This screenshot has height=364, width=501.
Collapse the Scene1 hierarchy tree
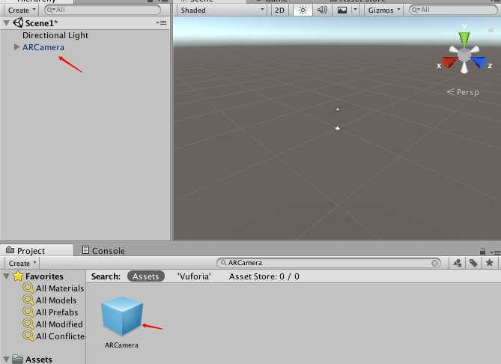click(x=7, y=23)
